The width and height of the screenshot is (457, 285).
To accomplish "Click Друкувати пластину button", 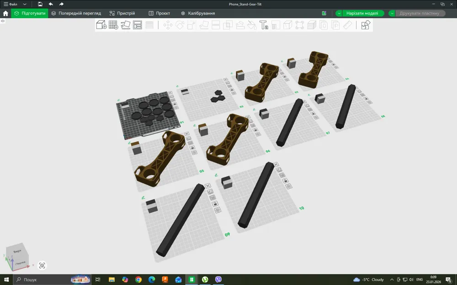I will 420,13.
